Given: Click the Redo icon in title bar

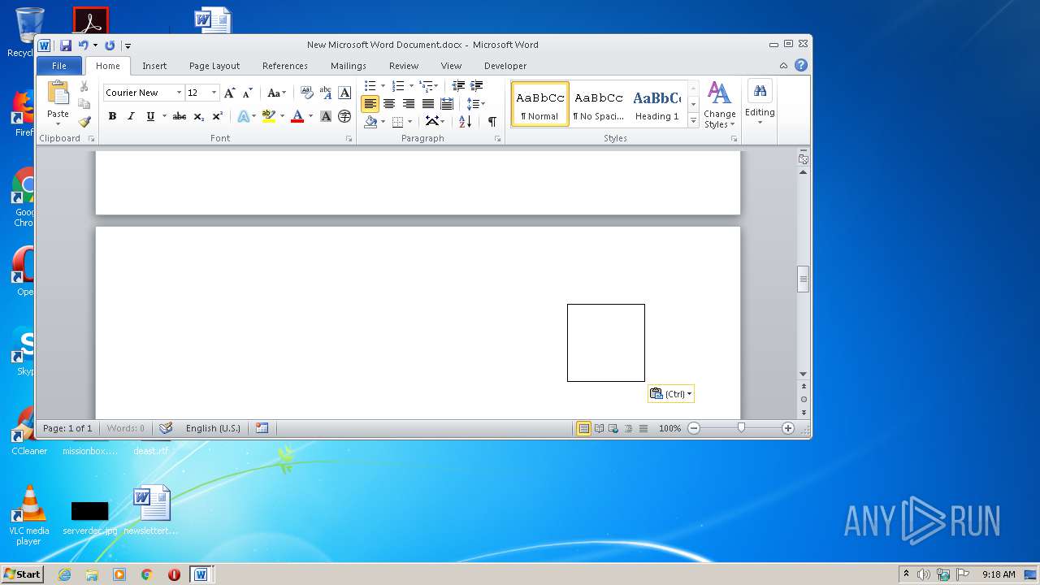Looking at the screenshot, I should (110, 45).
